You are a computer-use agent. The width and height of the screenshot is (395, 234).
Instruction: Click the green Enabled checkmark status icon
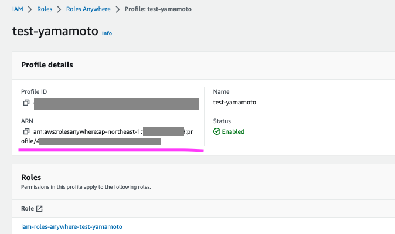(x=217, y=131)
